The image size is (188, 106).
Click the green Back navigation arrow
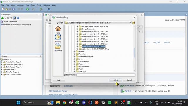tap(28, 9)
